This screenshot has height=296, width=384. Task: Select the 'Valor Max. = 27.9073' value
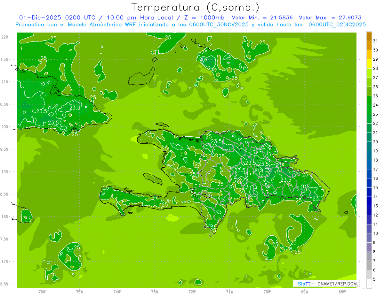pos(330,18)
